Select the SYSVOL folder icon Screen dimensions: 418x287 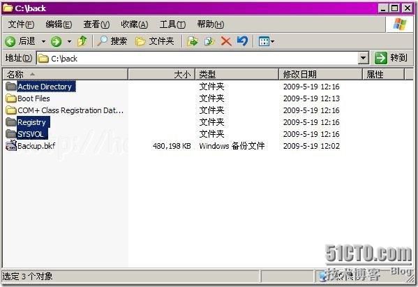click(11, 133)
